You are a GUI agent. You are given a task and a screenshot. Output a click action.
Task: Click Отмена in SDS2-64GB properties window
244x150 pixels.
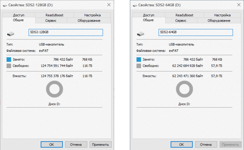[206, 144]
